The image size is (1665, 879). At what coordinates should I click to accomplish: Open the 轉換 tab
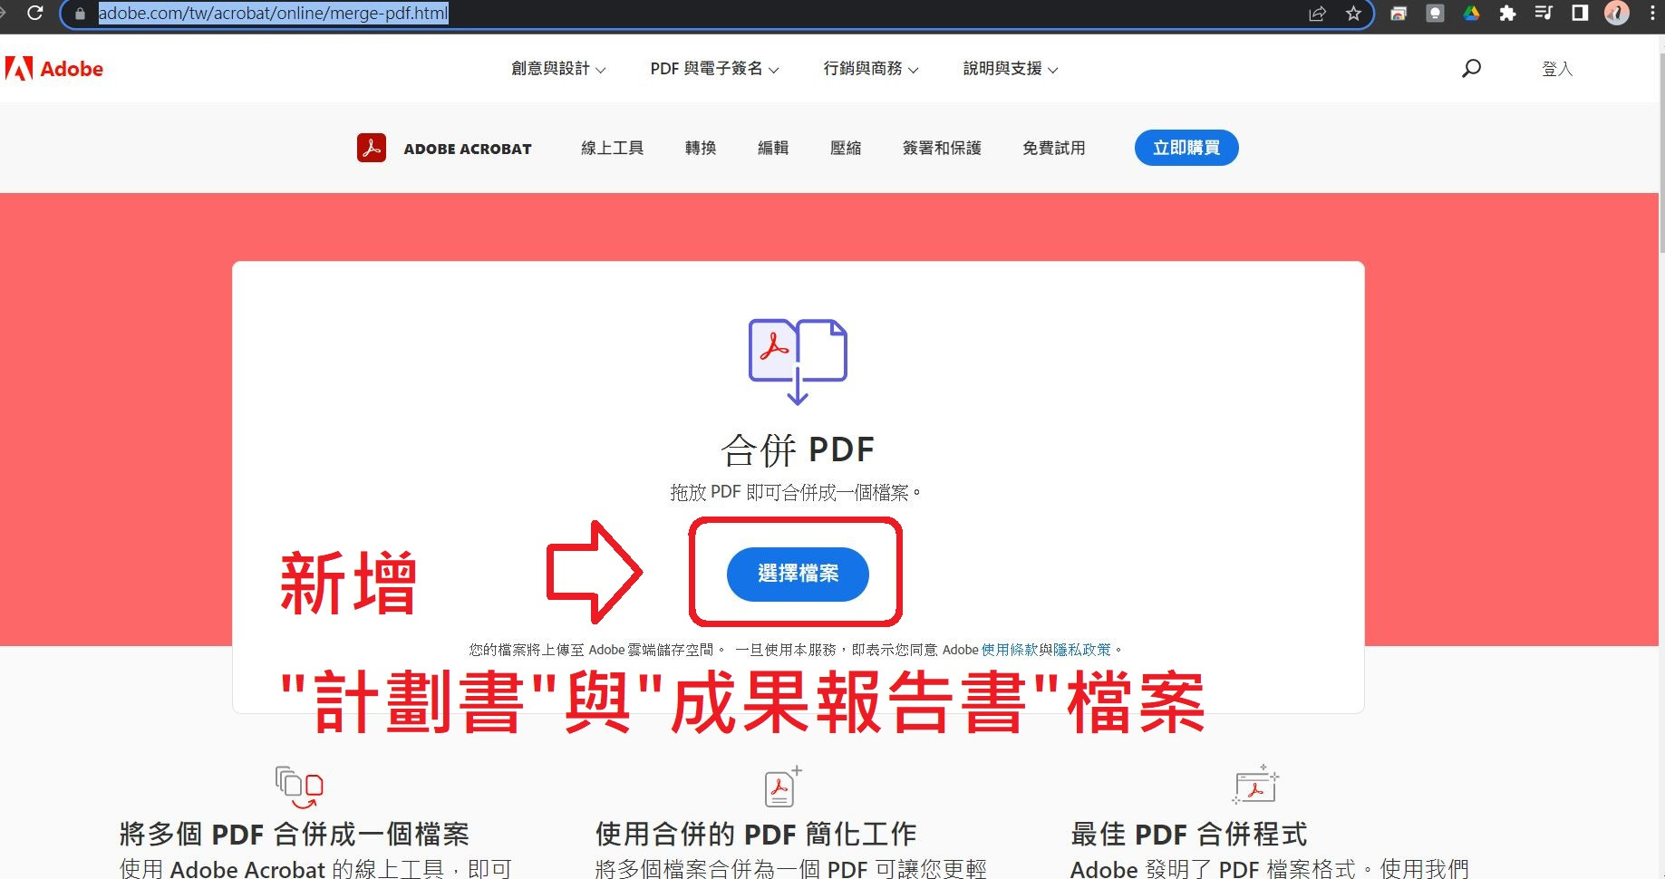(701, 148)
